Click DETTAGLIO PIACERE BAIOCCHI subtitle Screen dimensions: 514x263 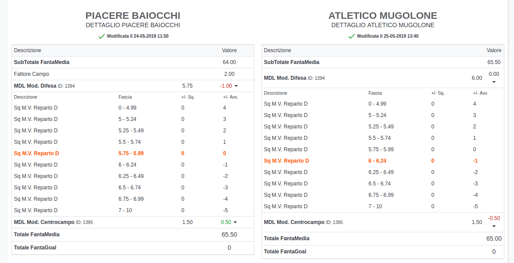point(133,25)
